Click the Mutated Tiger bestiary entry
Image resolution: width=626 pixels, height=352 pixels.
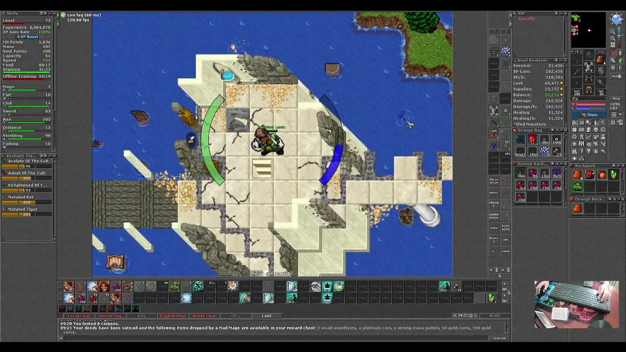[x=27, y=211]
